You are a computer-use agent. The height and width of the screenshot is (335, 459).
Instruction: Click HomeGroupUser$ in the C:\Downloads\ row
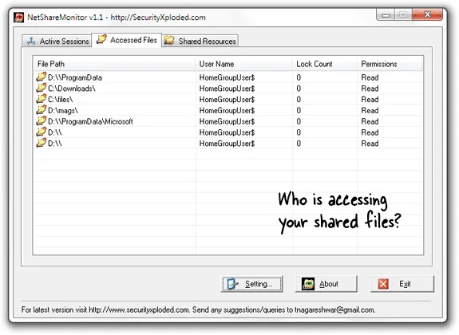point(228,89)
